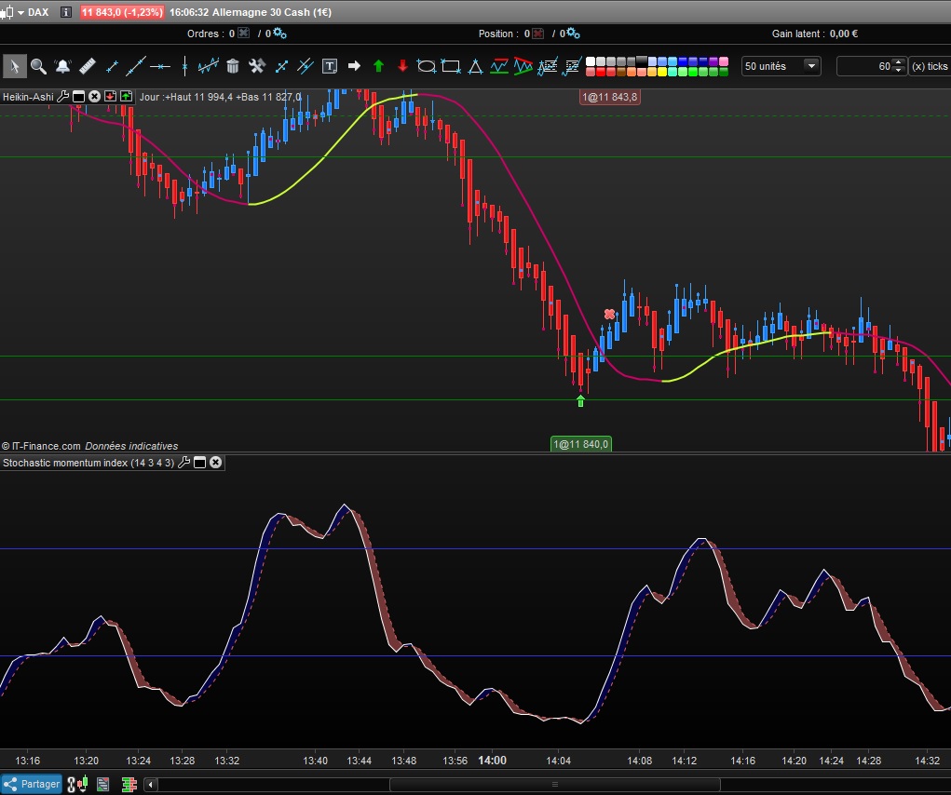Open the DAX instrument dropdown arrow

[20, 12]
